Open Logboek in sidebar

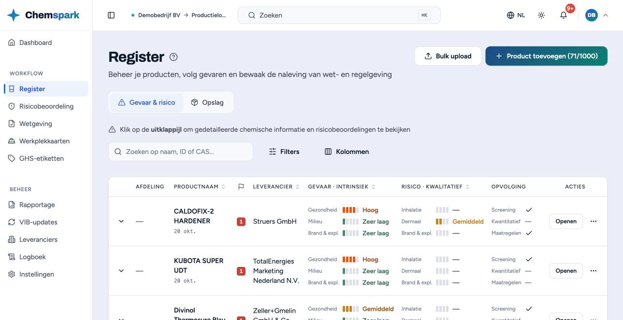(46, 257)
